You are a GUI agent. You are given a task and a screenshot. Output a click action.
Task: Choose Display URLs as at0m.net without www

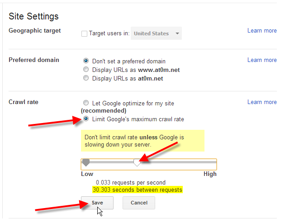(86, 78)
